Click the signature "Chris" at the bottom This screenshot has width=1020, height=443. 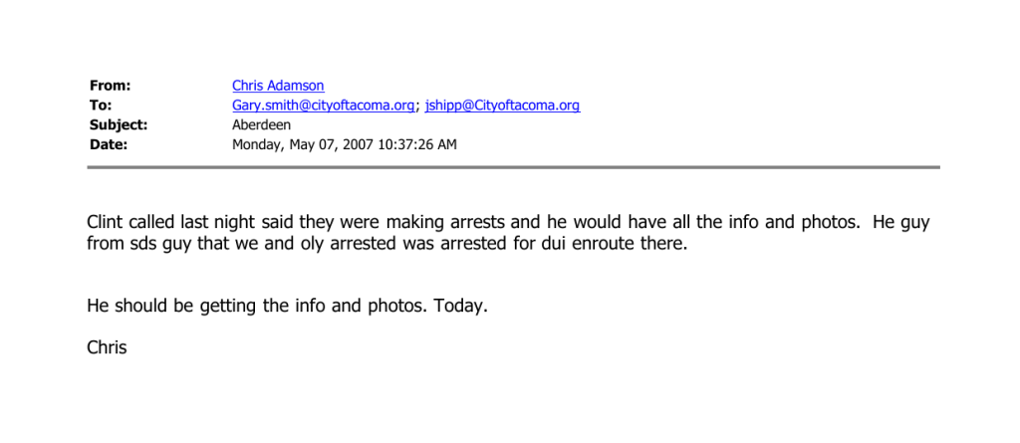107,348
